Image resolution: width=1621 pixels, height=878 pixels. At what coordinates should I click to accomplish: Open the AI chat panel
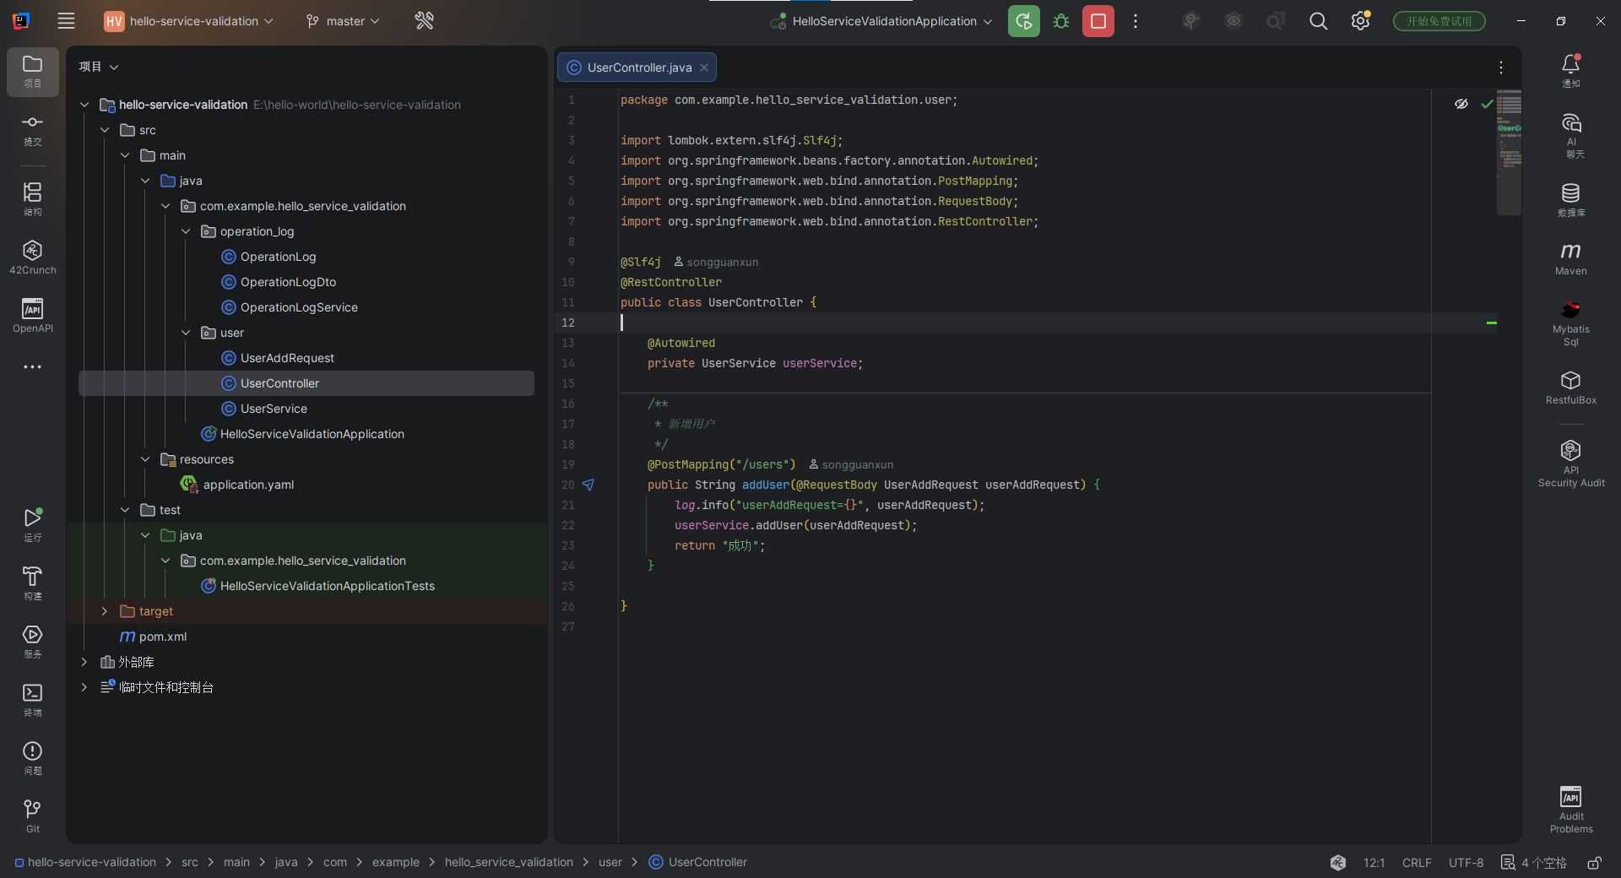pyautogui.click(x=1571, y=135)
